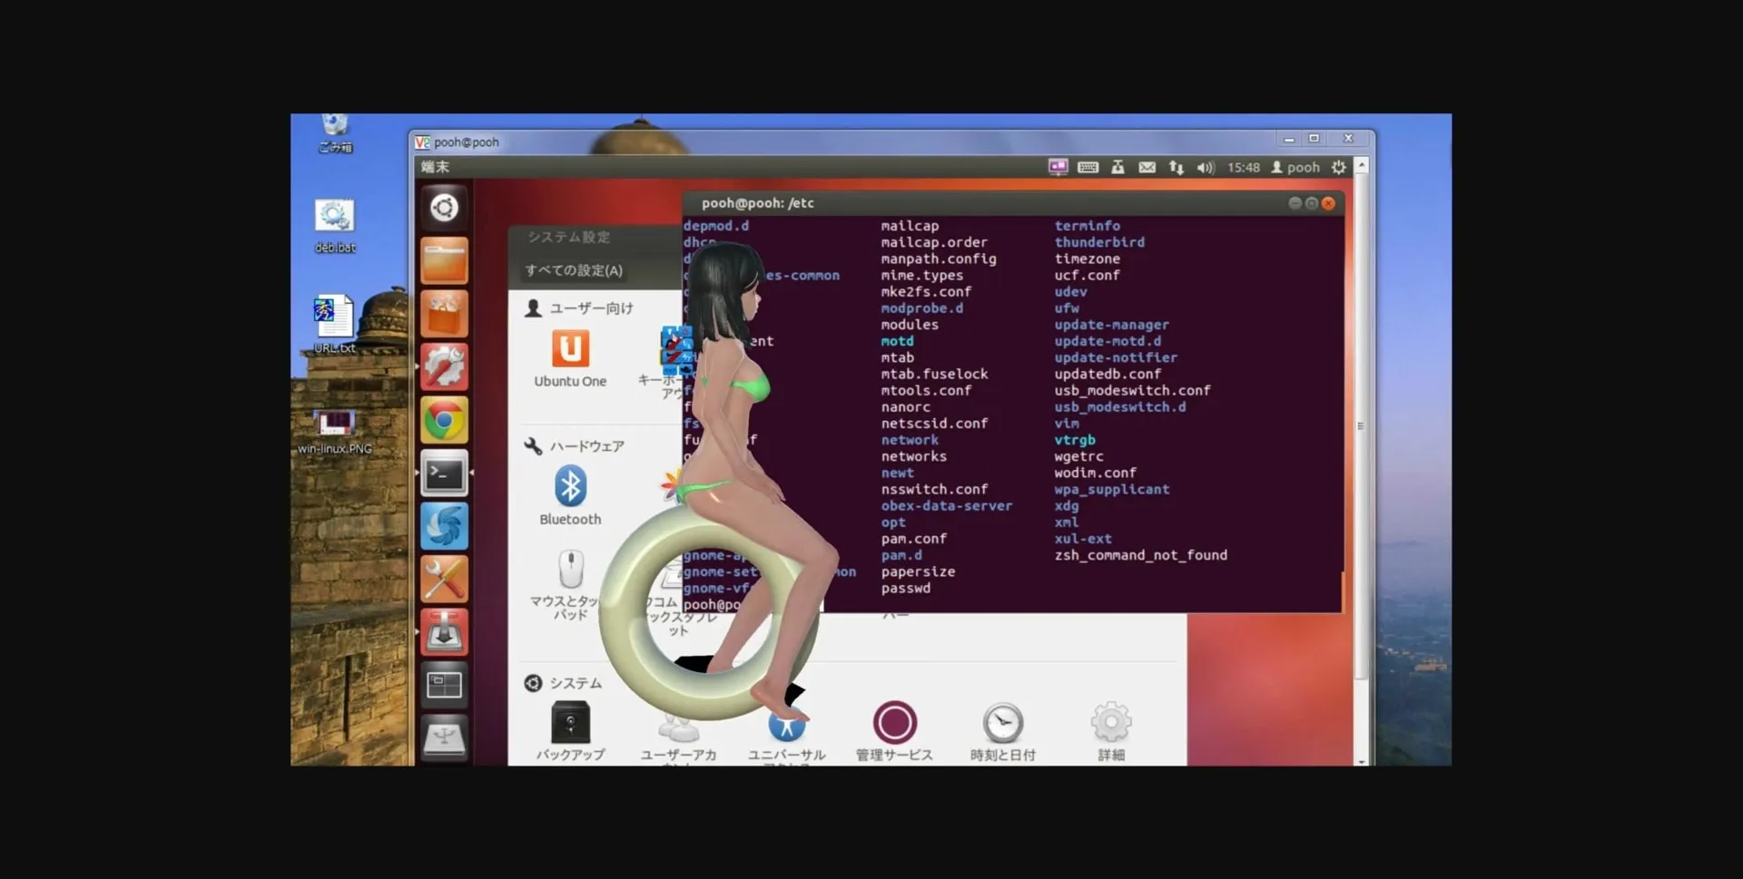This screenshot has width=1743, height=879.
Task: Open Ubuntu One settings
Action: (570, 358)
